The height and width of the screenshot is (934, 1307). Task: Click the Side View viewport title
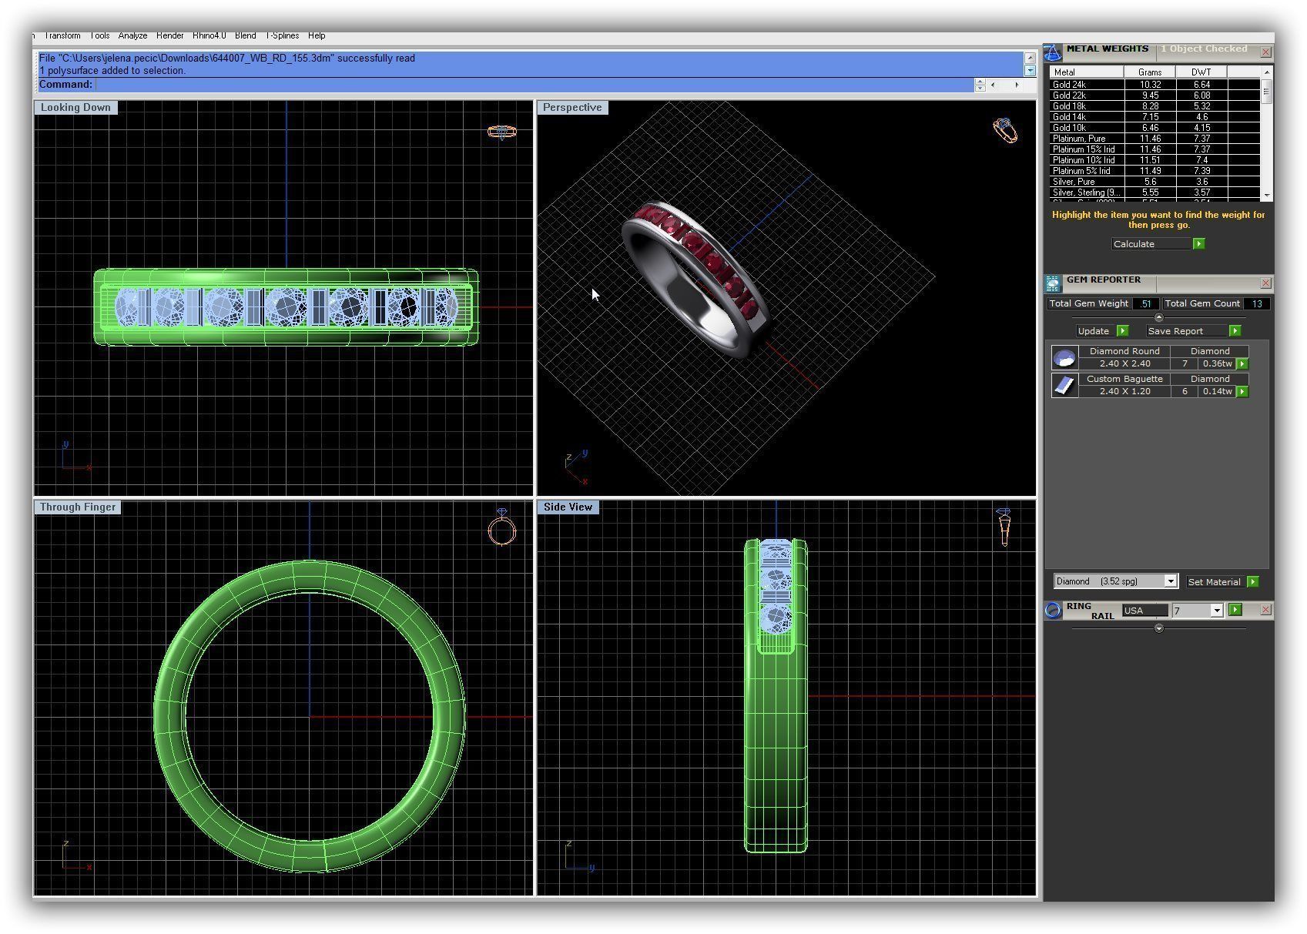click(x=568, y=507)
